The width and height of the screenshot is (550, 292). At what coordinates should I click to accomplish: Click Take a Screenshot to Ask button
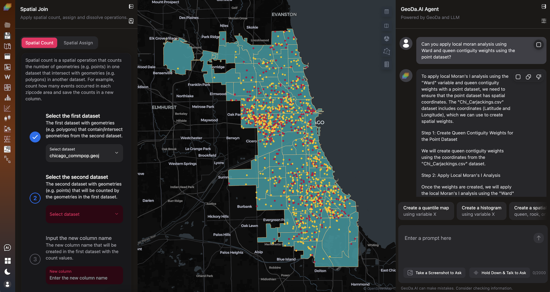pyautogui.click(x=434, y=273)
